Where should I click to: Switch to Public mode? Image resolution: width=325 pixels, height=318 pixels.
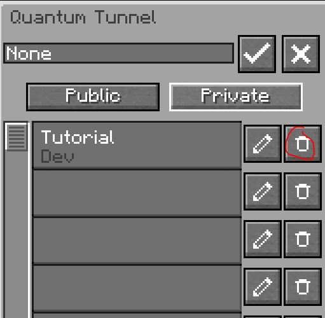pos(93,97)
